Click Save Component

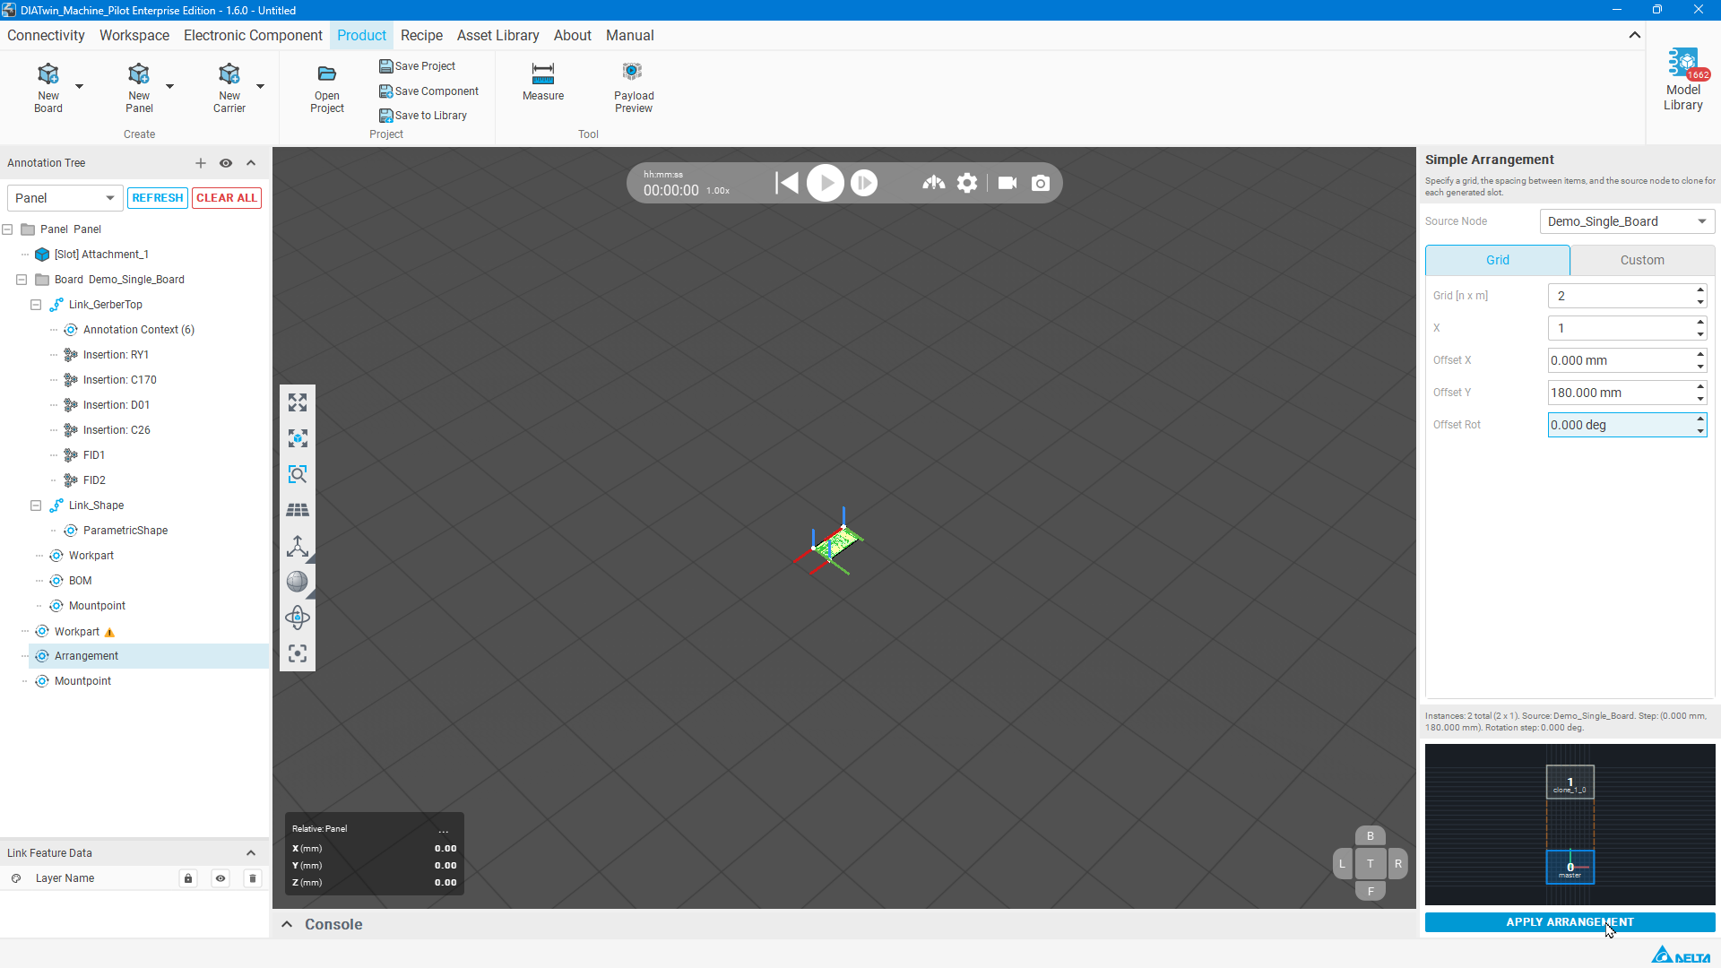[x=429, y=91]
